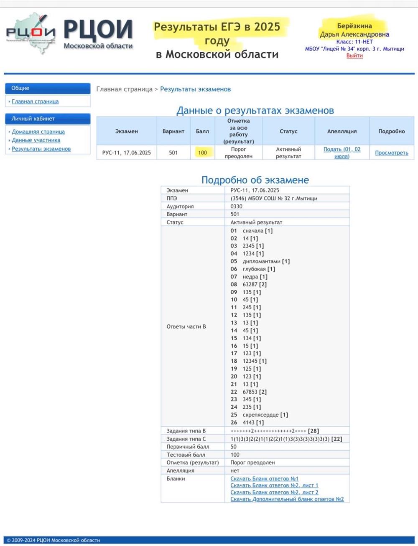The height and width of the screenshot is (546, 418).
Task: Download Бланк ответов №2, лист 1
Action: 274,485
